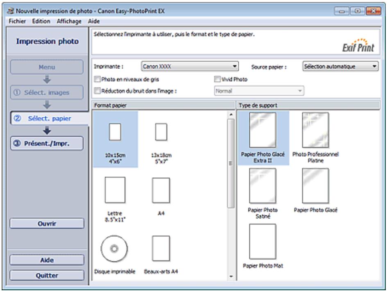Maximize the Easy-PhotoPrint EX window
This screenshot has width=387, height=291.
358,11
